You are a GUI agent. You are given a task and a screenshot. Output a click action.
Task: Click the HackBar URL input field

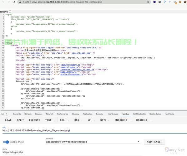95,130
